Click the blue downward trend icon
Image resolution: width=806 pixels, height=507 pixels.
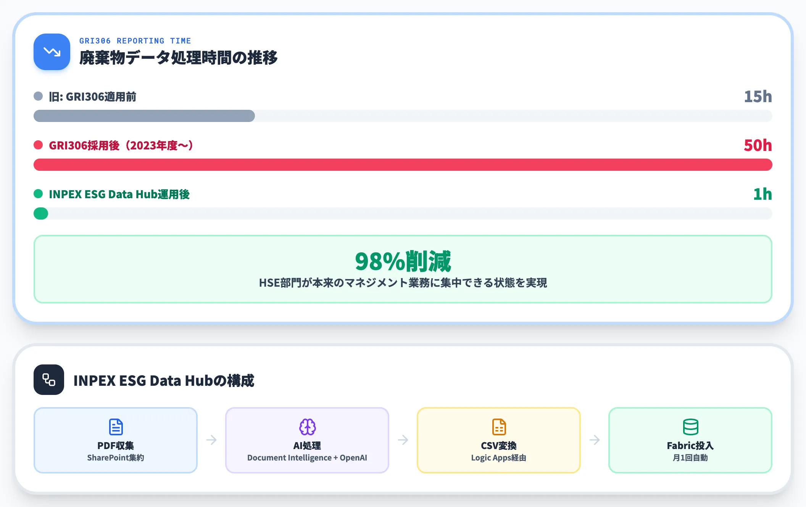point(52,52)
